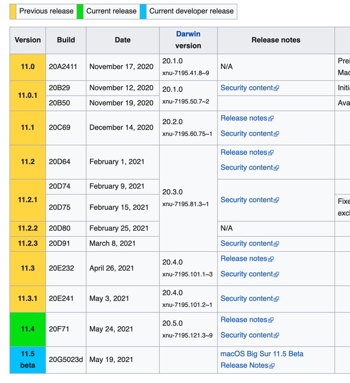
Task: Click the Release notes column header
Action: pyautogui.click(x=276, y=40)
